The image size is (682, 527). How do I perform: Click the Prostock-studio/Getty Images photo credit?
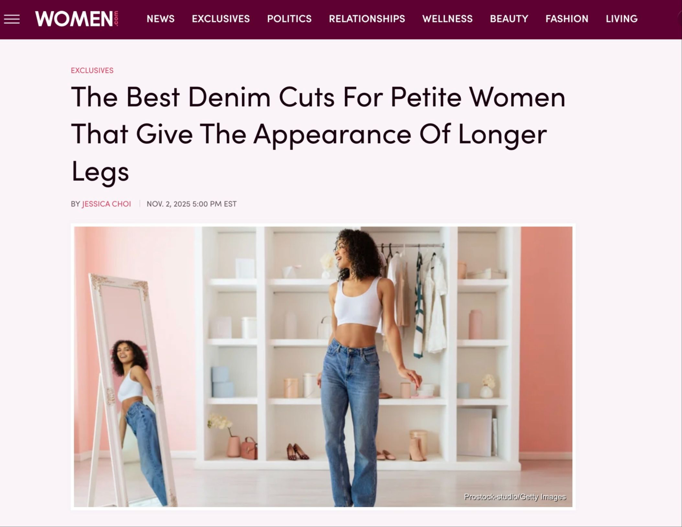[x=515, y=497]
